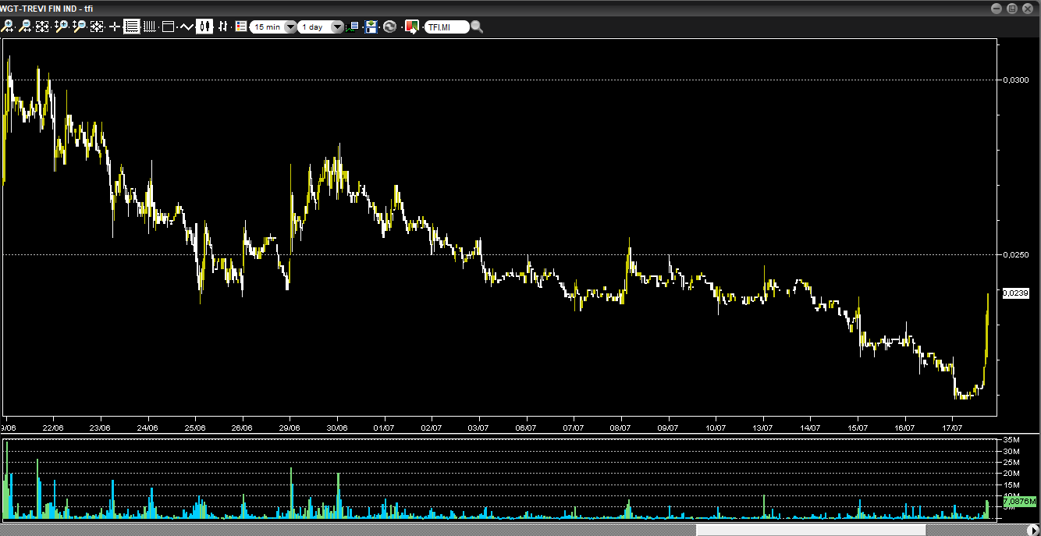Click the export chart icon beside the symbol field
This screenshot has height=536, width=1041.
[411, 27]
